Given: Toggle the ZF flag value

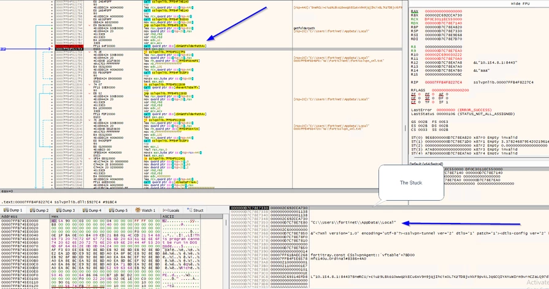Looking at the screenshot, I should (418, 94).
